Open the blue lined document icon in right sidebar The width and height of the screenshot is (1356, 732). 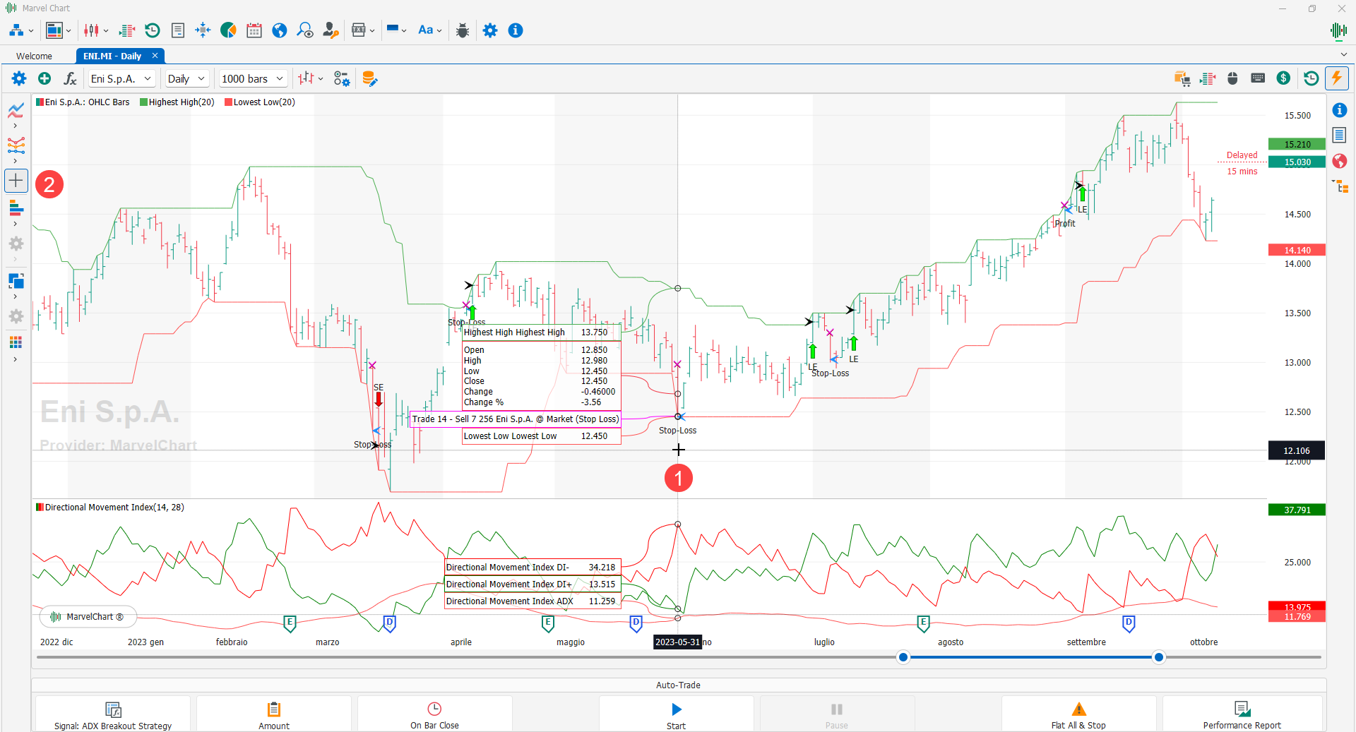(1339, 135)
